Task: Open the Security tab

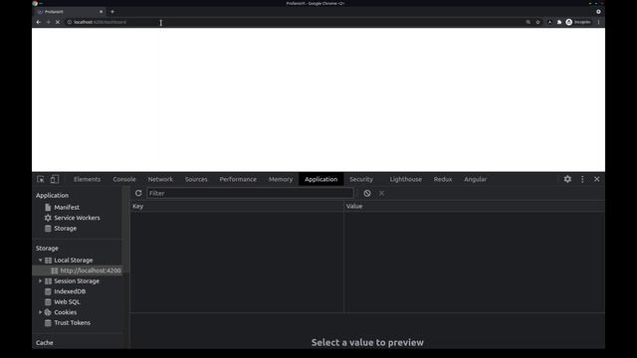Action: pyautogui.click(x=361, y=179)
